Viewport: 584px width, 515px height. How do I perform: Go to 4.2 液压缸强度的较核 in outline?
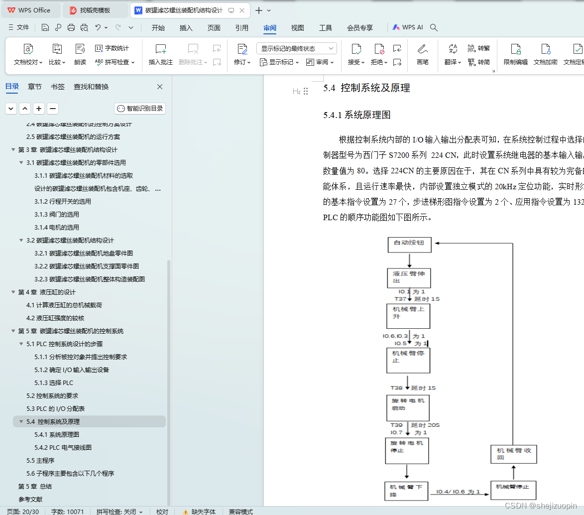point(55,318)
